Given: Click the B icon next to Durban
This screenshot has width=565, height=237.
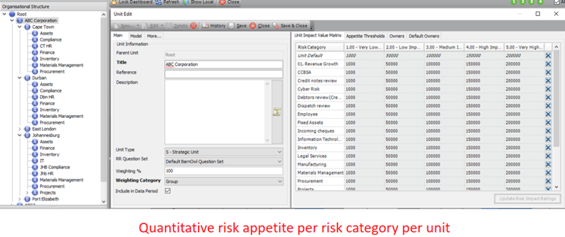Looking at the screenshot, I should [27, 78].
